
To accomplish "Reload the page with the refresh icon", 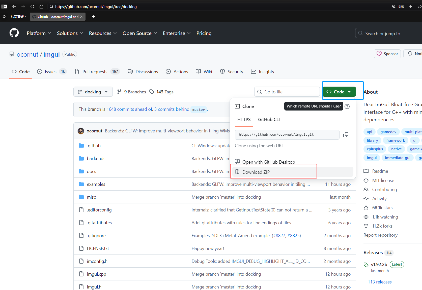I will 32,7.
